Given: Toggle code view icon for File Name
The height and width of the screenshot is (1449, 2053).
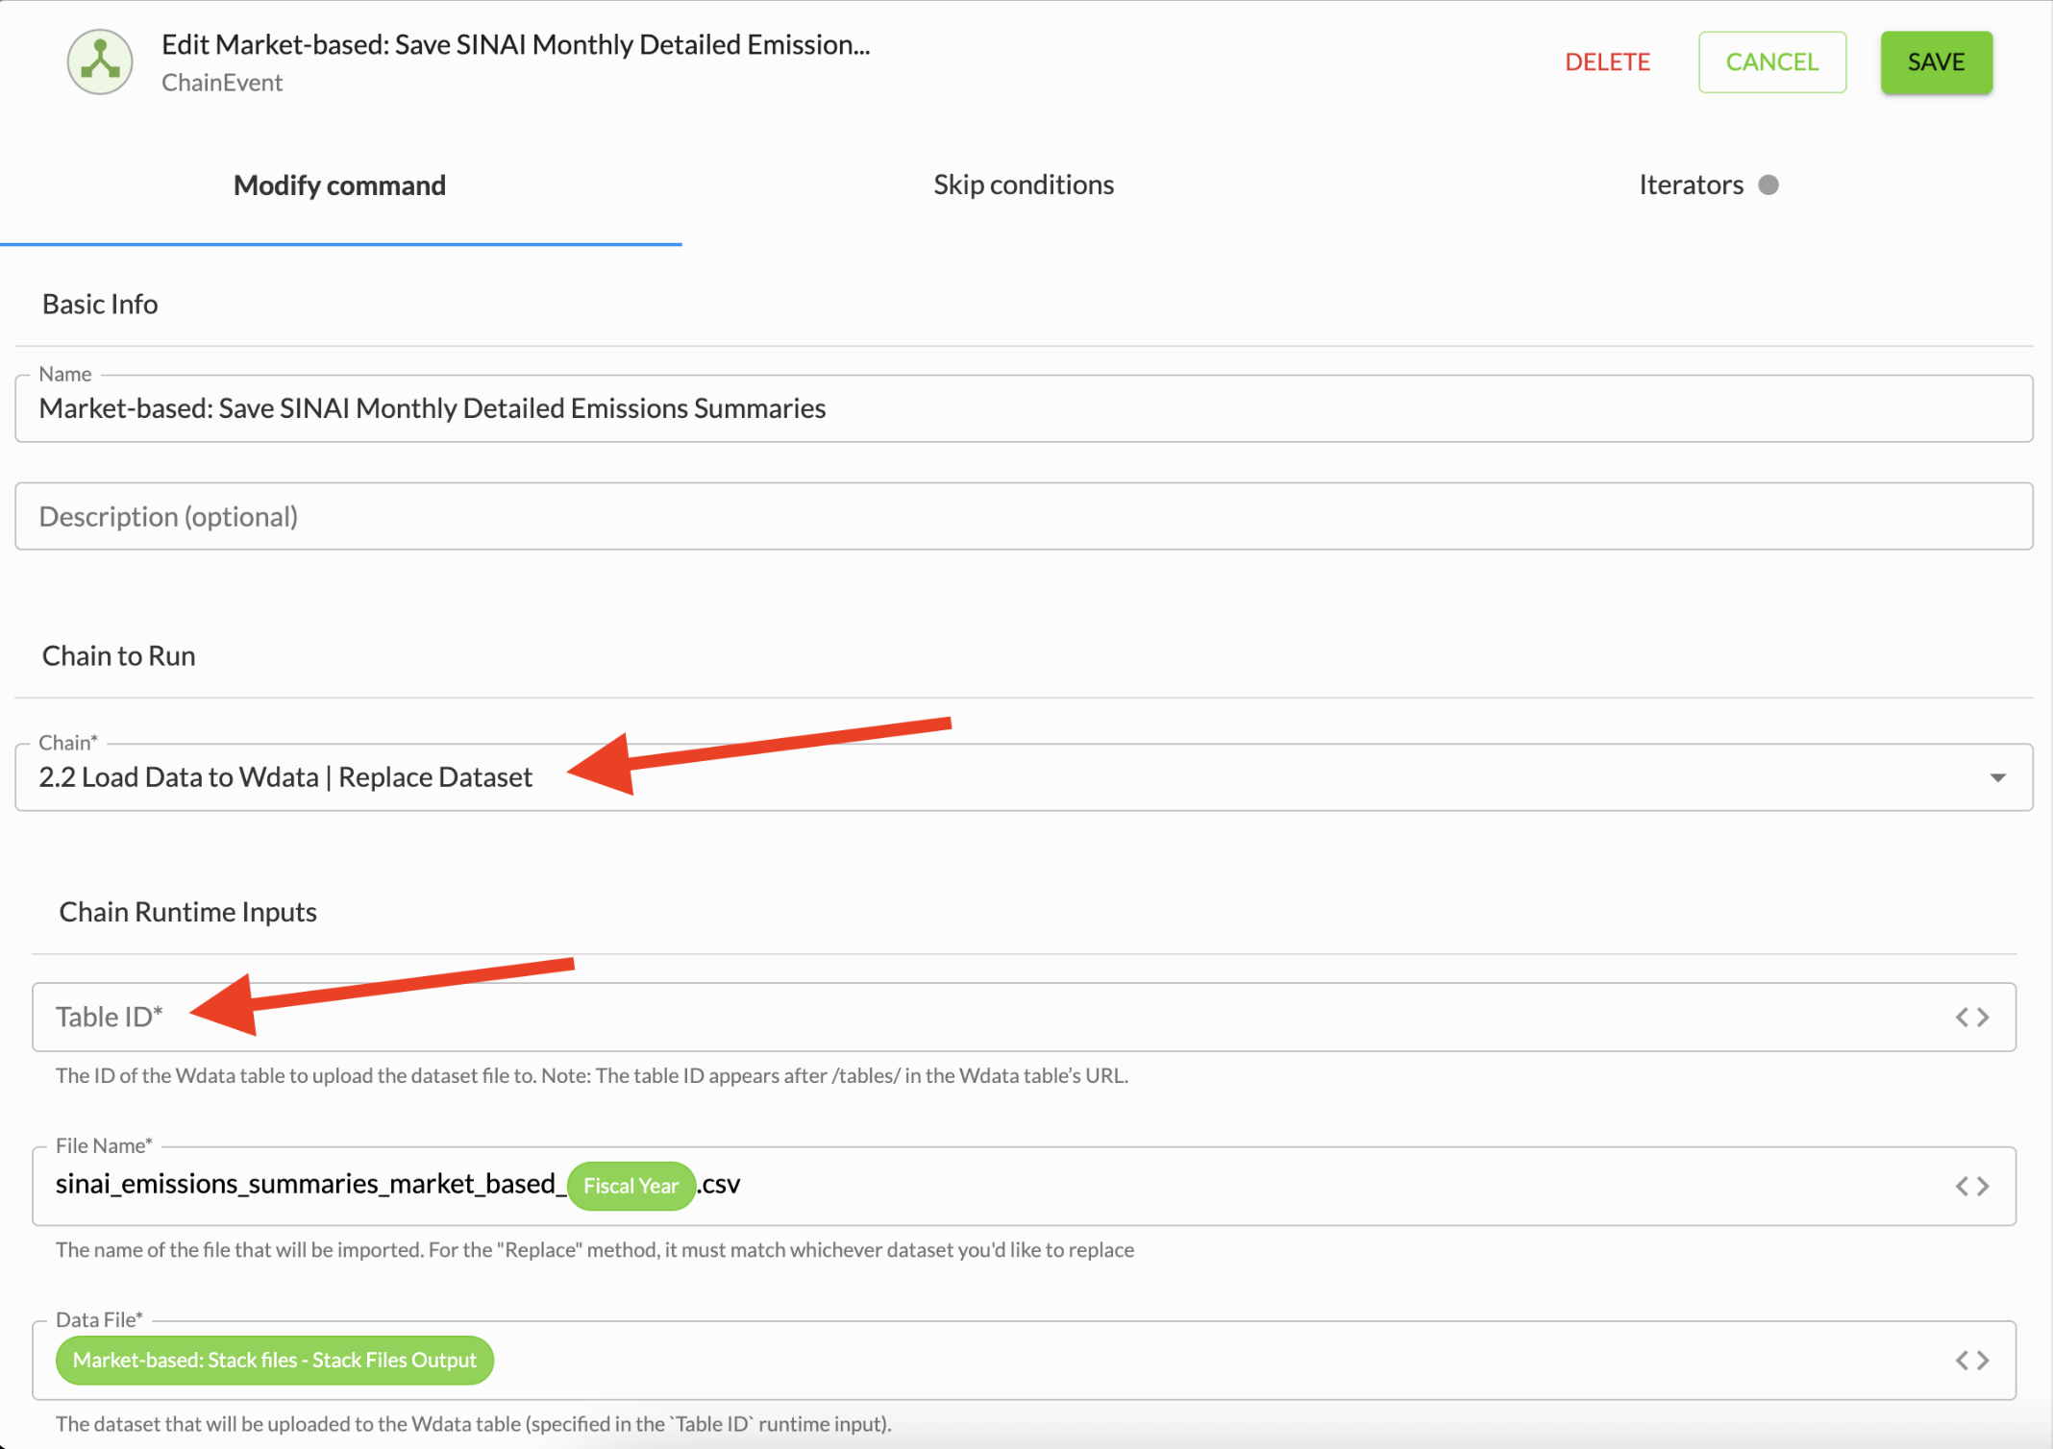Looking at the screenshot, I should (1971, 1186).
